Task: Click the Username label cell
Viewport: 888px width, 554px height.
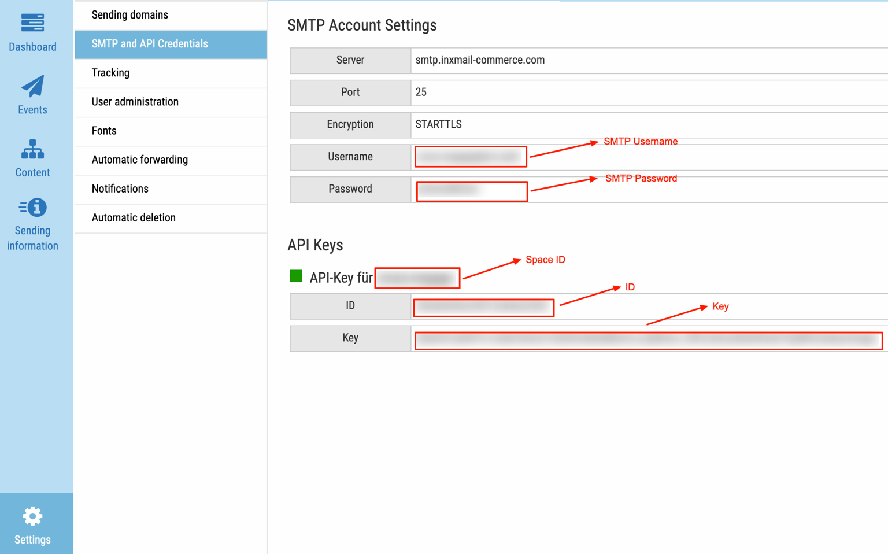Action: [x=350, y=157]
